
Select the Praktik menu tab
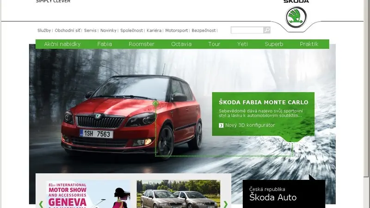click(x=309, y=44)
